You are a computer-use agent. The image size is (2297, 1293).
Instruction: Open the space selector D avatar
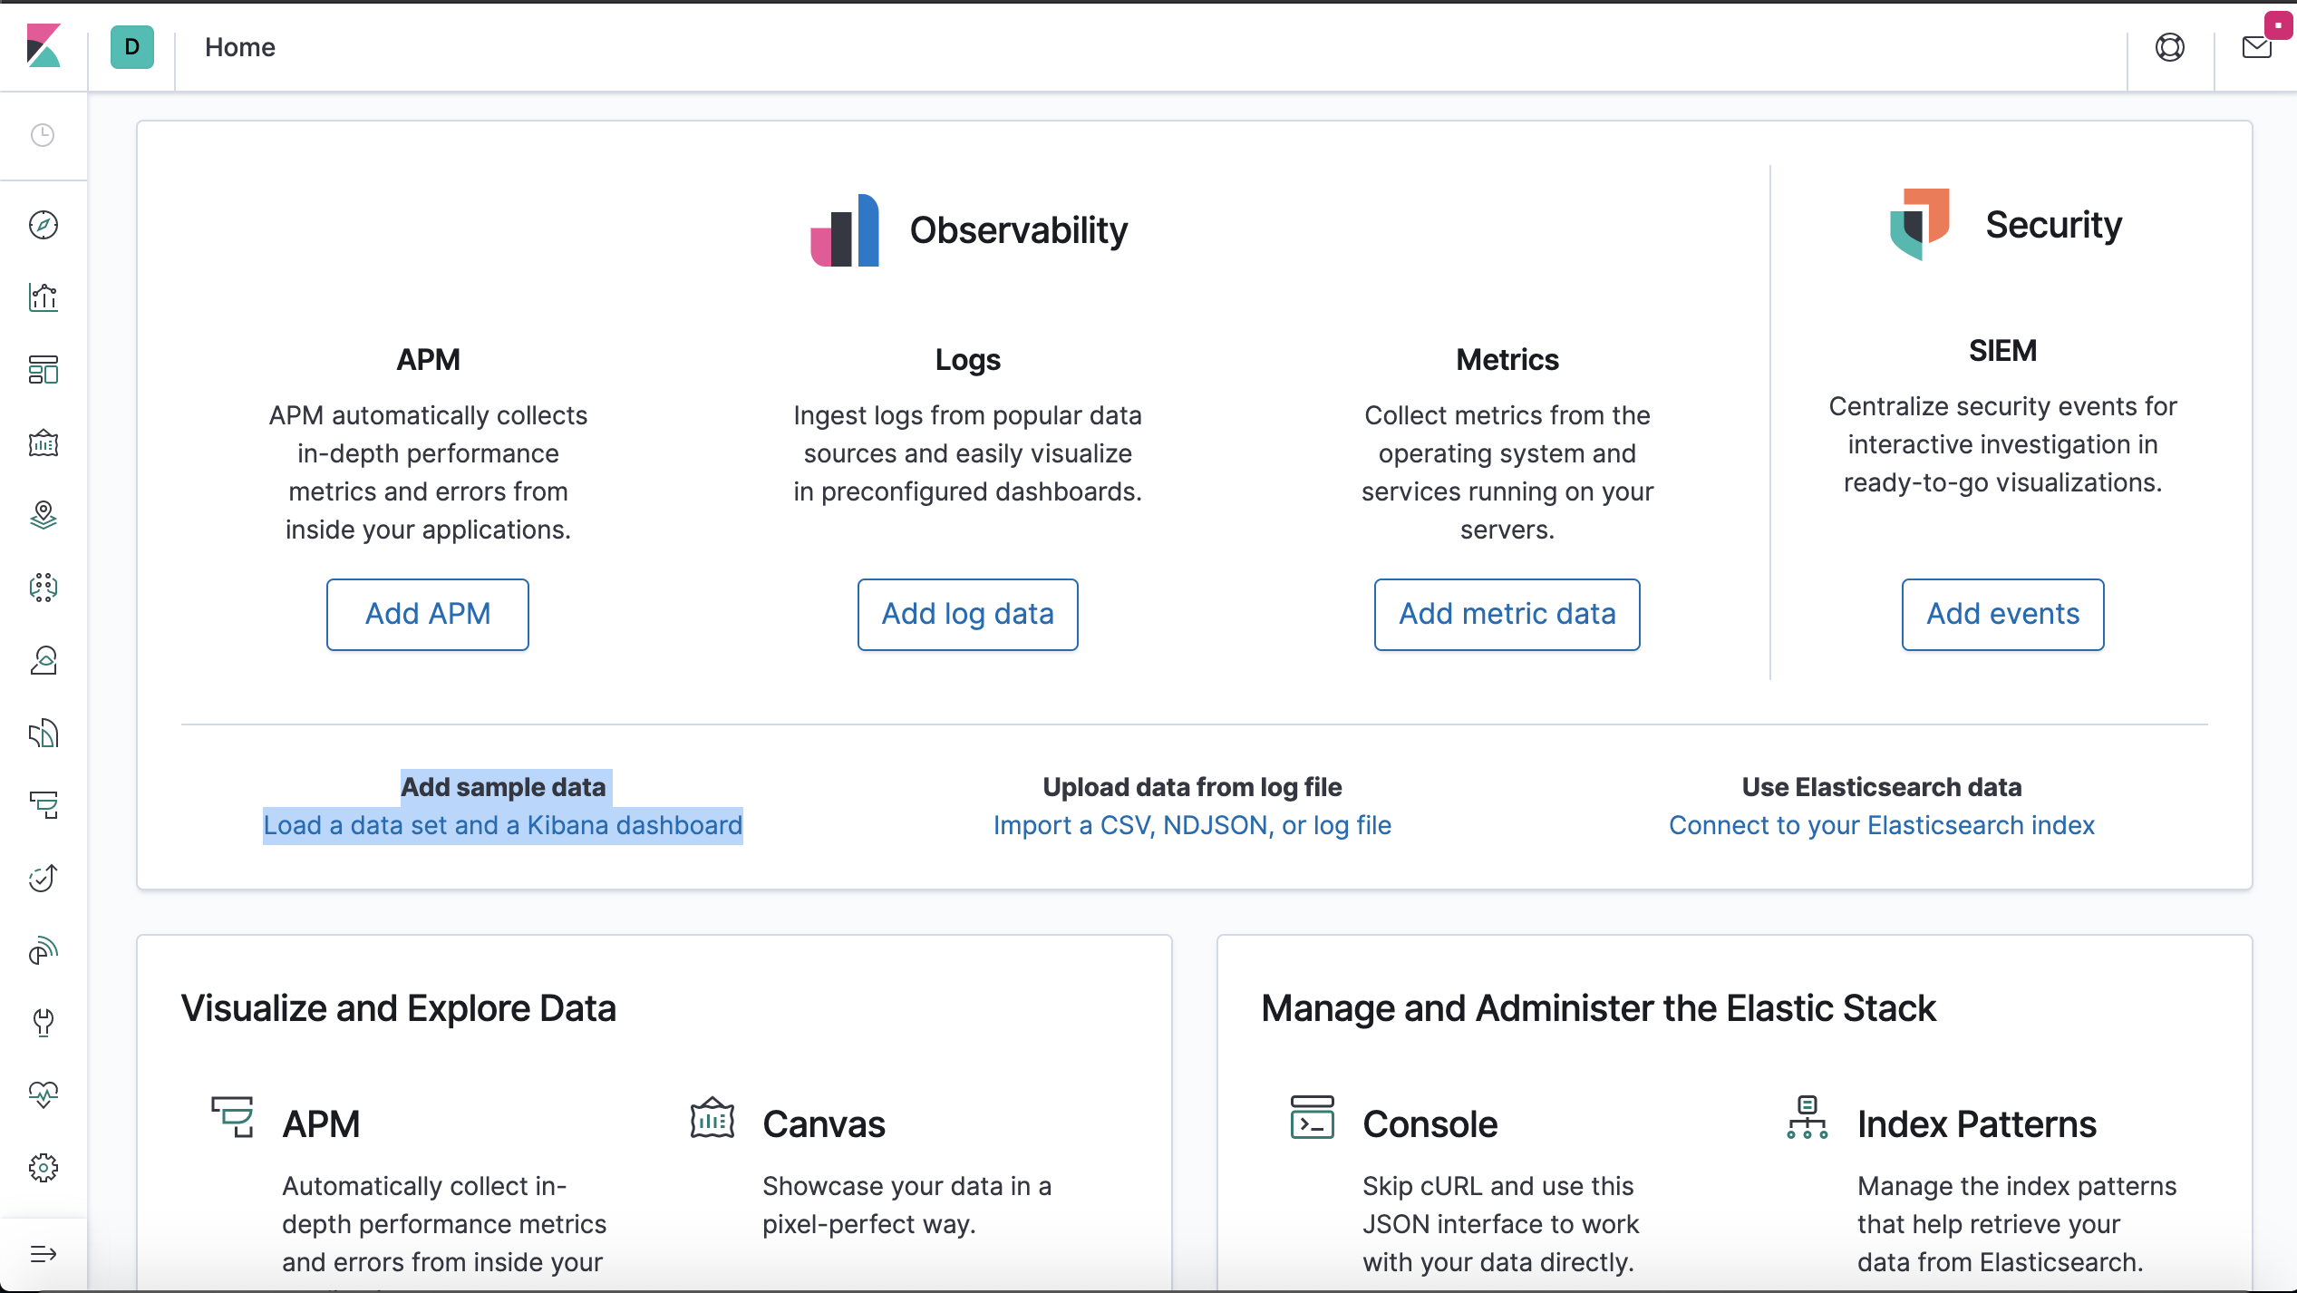point(132,47)
